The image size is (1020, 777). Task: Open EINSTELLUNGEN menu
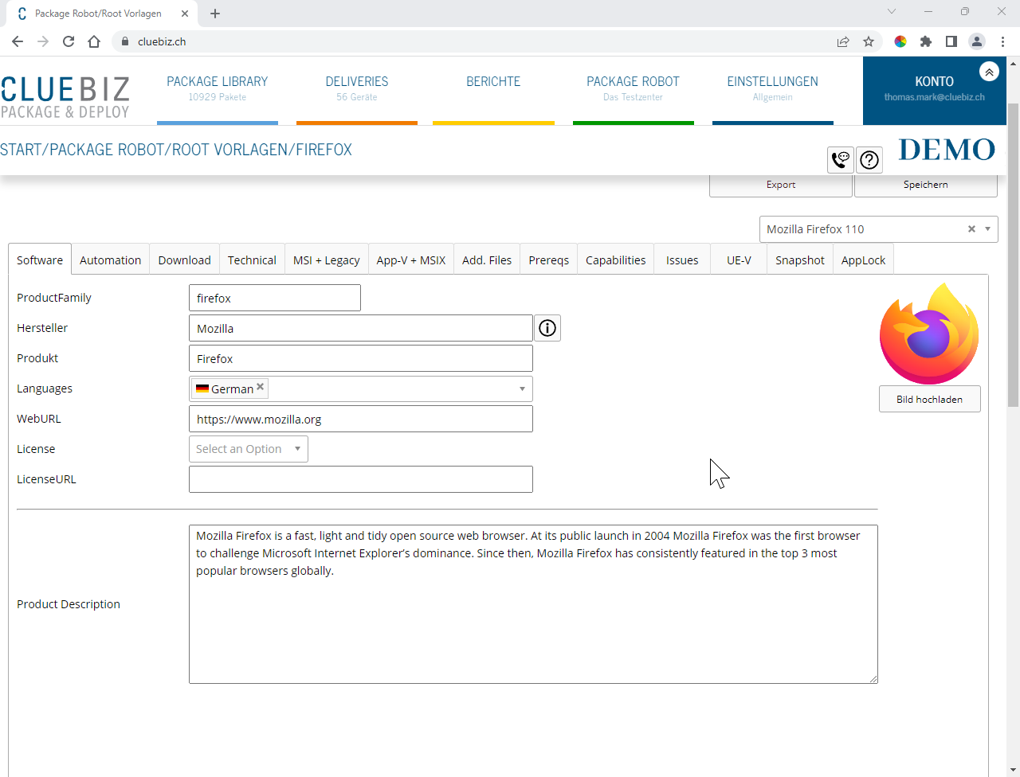pos(773,89)
